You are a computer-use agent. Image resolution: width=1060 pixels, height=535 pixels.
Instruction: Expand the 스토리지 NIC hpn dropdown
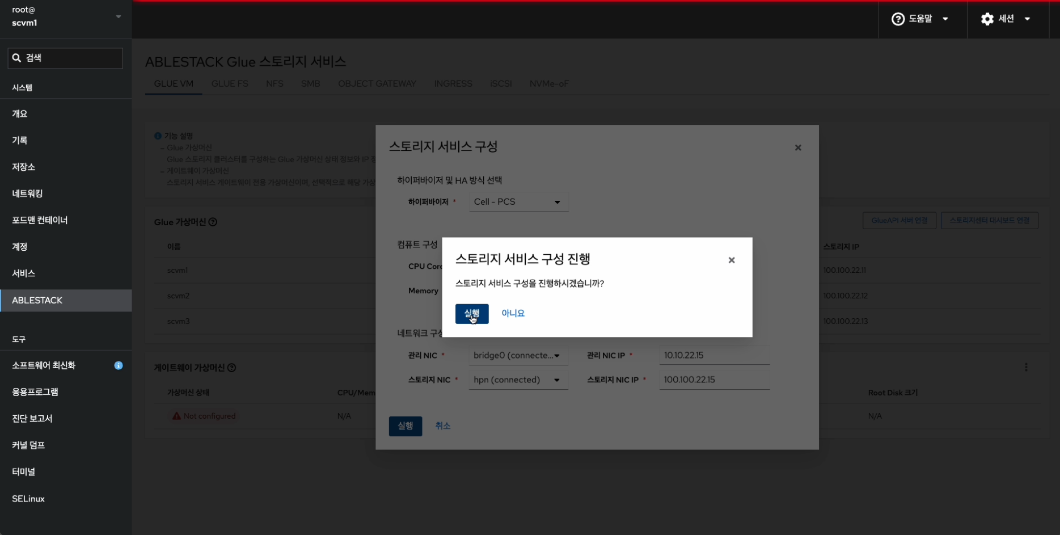[518, 380]
